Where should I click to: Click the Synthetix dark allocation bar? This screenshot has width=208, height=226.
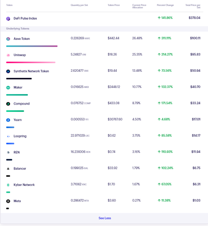point(19,78)
